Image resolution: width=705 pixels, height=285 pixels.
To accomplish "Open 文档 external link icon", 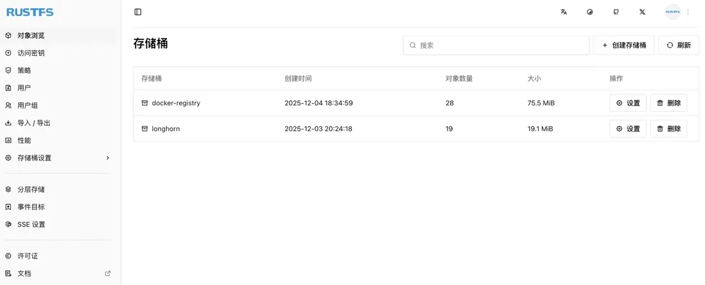I will 108,273.
